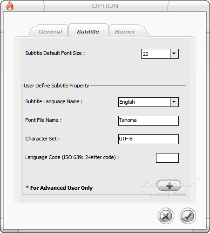Confirm options with checkmark button
The image size is (210, 233).
(188, 216)
